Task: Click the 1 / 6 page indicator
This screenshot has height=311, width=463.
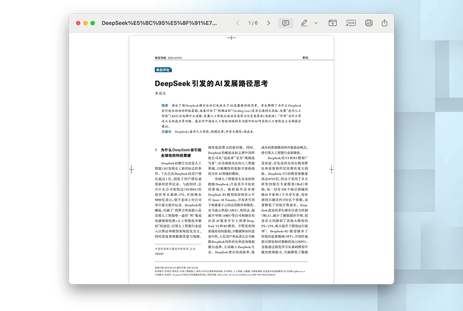Action: pos(253,23)
